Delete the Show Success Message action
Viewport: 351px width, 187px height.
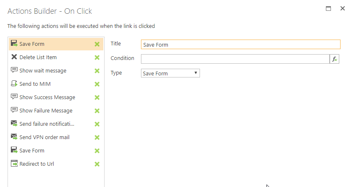coord(97,97)
